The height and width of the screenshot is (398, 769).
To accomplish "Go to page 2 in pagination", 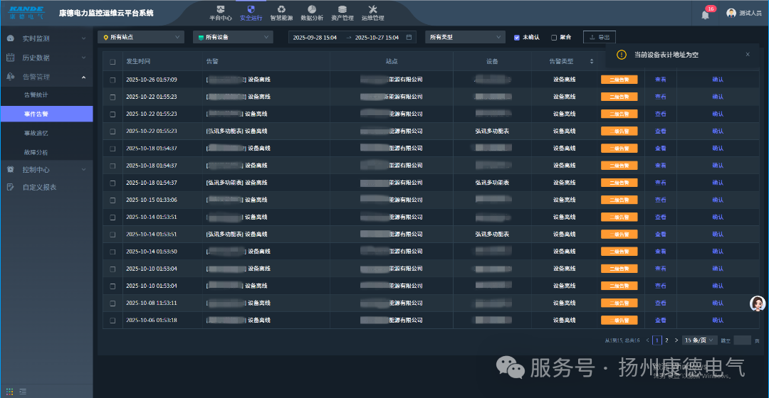I will [x=666, y=340].
